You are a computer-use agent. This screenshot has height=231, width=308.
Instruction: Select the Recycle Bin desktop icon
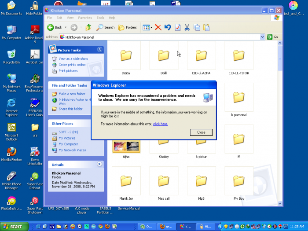[x=11, y=55]
